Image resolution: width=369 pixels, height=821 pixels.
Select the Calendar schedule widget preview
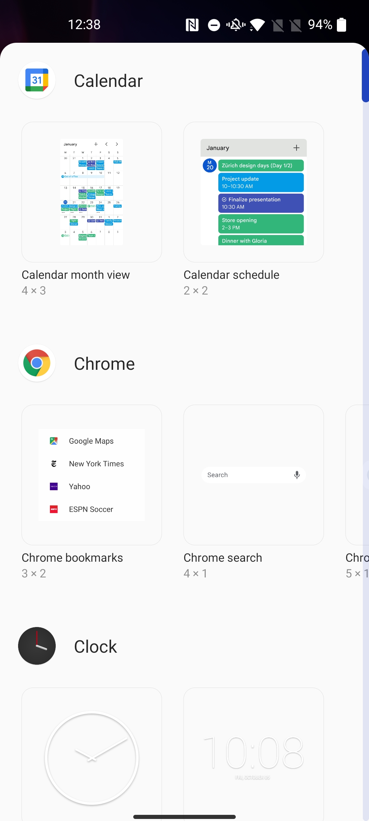[x=254, y=192]
